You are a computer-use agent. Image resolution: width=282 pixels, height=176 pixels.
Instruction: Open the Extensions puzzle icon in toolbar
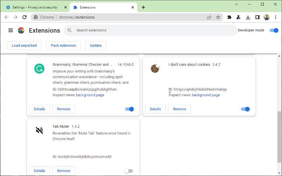click(x=230, y=17)
